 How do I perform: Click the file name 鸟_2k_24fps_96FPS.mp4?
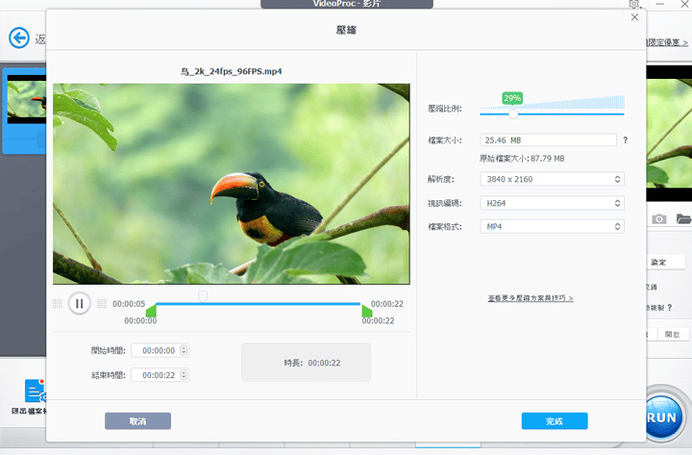coord(232,71)
